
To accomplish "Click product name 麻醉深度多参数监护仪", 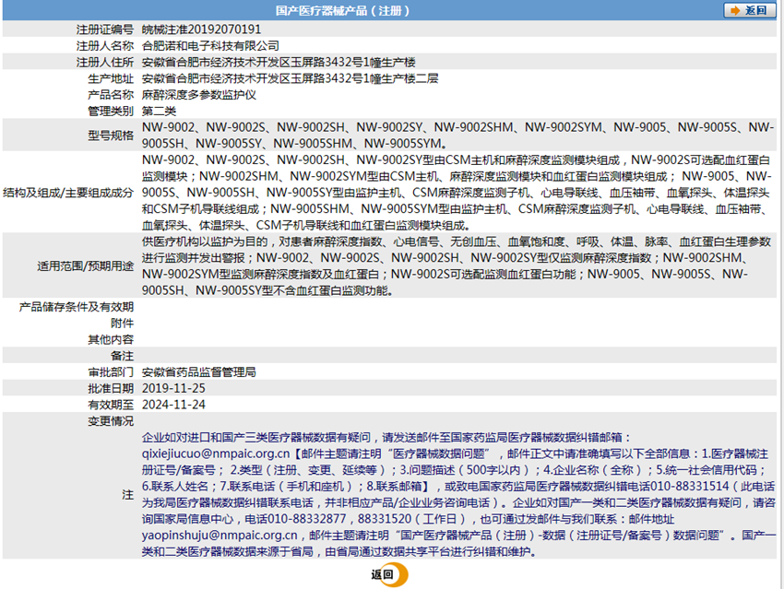I will click(x=199, y=95).
